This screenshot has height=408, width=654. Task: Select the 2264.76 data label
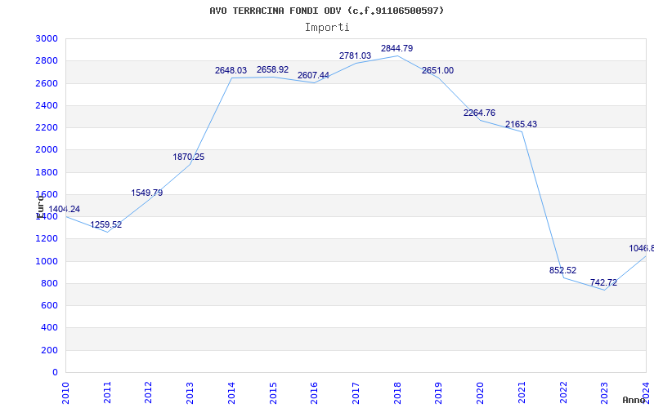[479, 113]
